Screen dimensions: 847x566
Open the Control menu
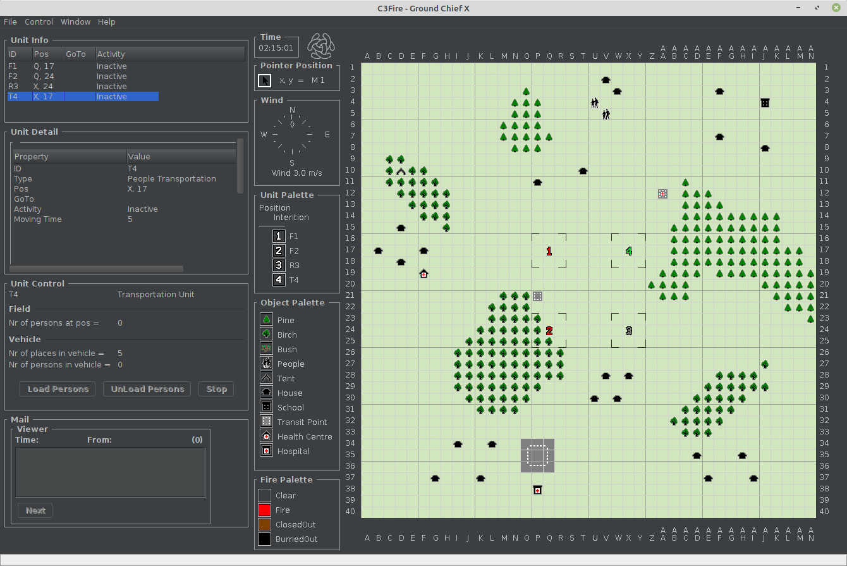pyautogui.click(x=39, y=22)
